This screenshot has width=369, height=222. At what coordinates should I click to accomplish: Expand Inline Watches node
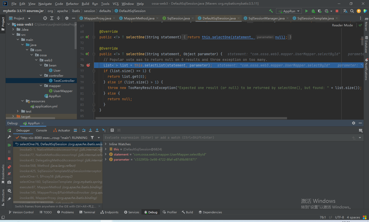coord(106,144)
